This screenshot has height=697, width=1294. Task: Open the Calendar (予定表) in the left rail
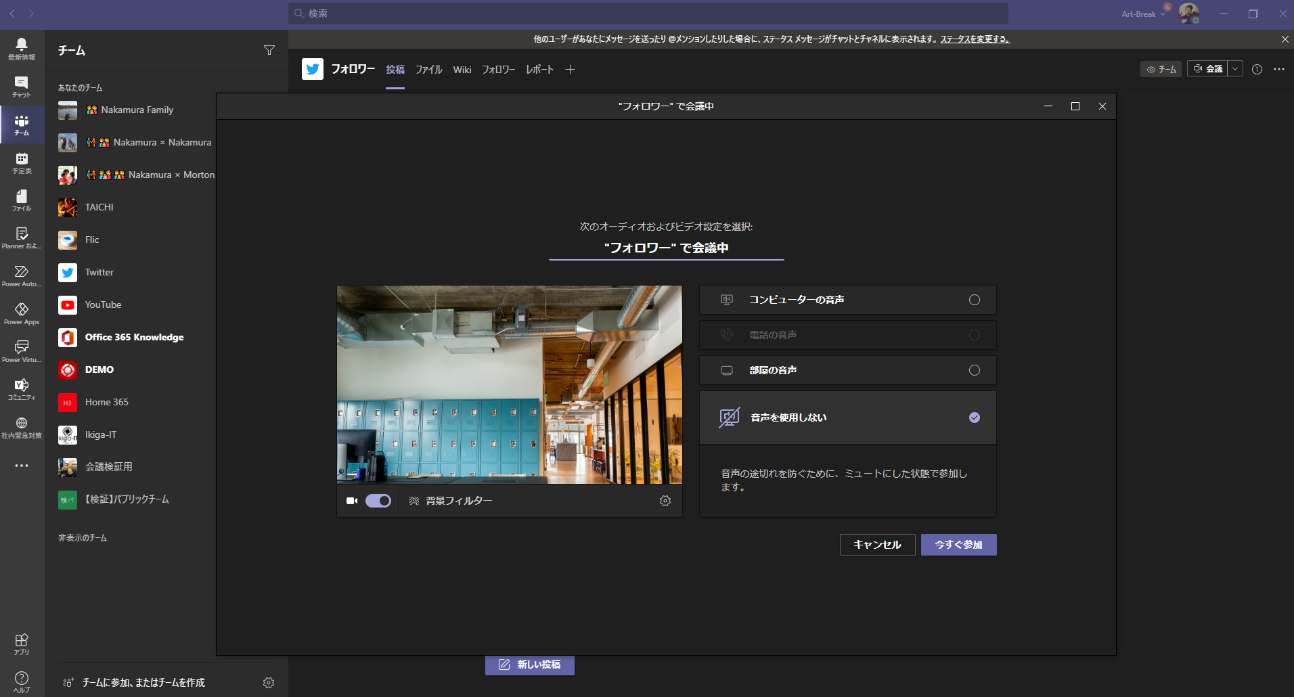click(x=21, y=162)
